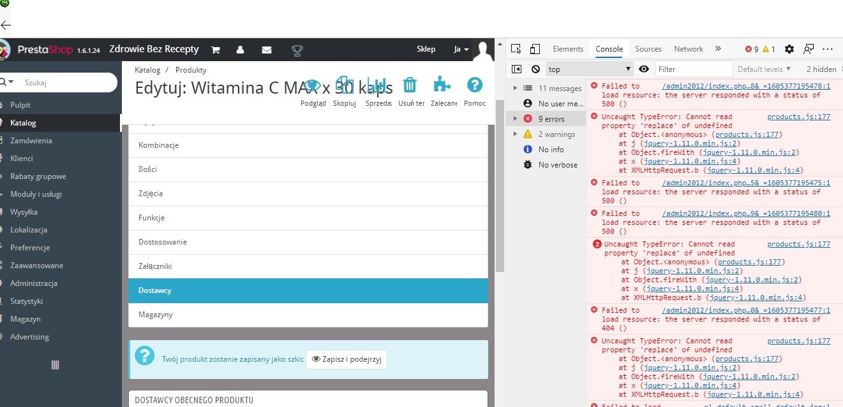Expand the 11 messages group

[516, 89]
